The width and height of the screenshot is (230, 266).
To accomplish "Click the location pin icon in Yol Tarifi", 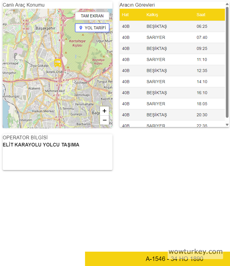I will 81,28.
